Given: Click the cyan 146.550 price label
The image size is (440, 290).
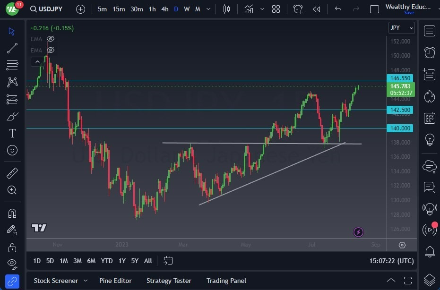Looking at the screenshot, I should click(x=400, y=78).
